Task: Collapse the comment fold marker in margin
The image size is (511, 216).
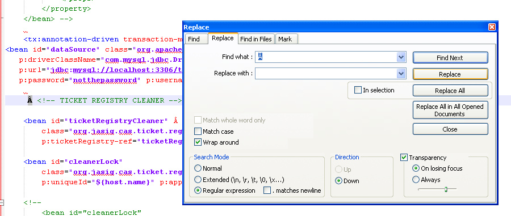Action: click(2, 202)
